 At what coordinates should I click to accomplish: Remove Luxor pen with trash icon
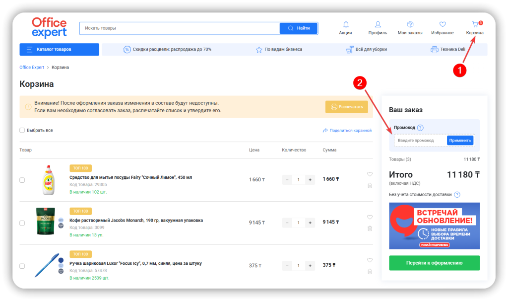click(370, 272)
